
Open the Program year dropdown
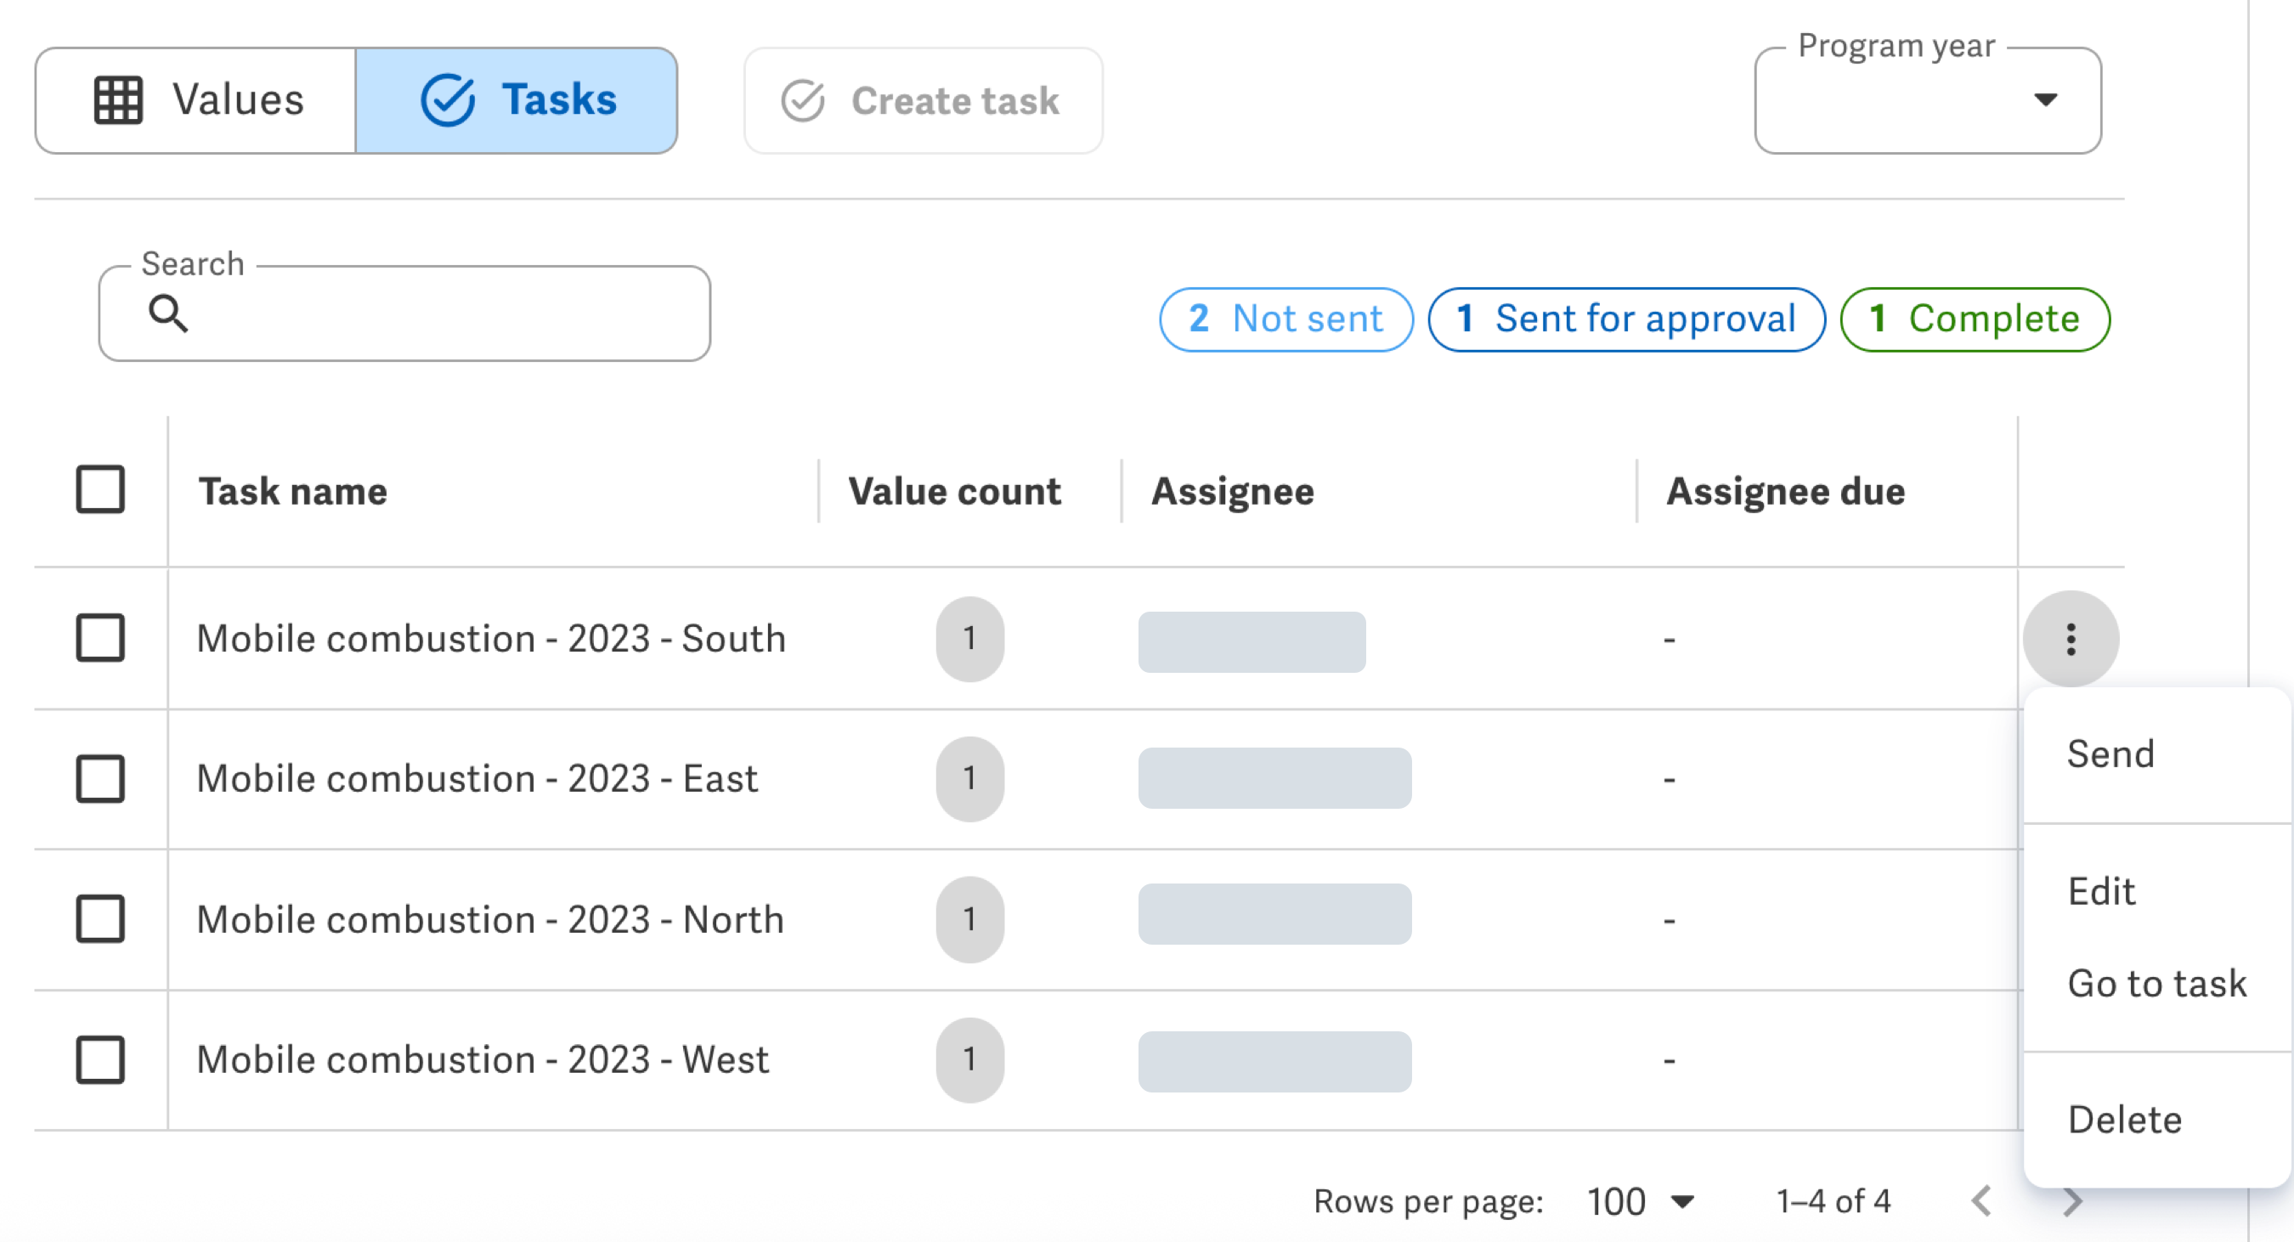[x=2048, y=99]
